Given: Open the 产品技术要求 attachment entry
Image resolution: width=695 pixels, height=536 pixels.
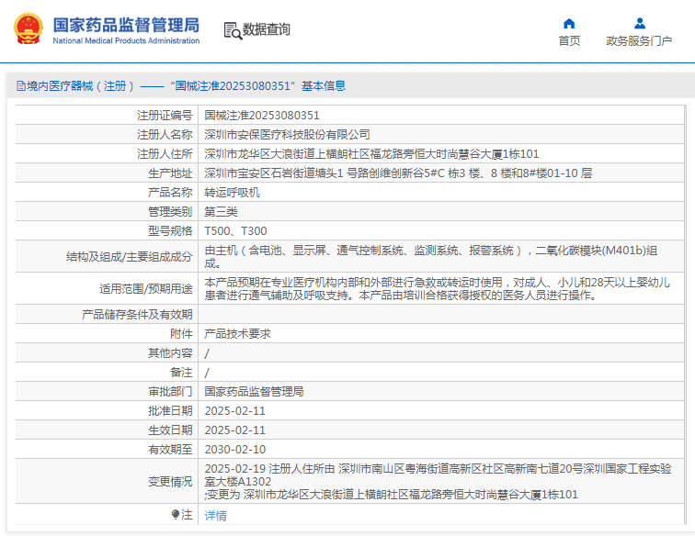Looking at the screenshot, I should point(237,334).
